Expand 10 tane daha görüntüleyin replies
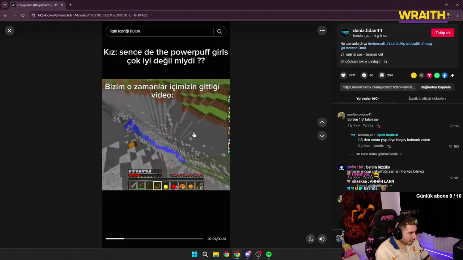Screen dimensions: 463x260 point(379,154)
